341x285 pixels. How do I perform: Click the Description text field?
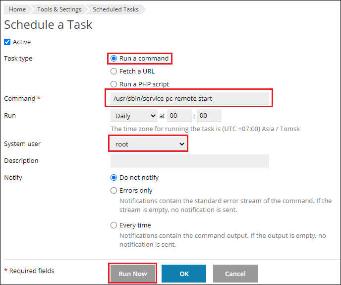click(x=189, y=161)
